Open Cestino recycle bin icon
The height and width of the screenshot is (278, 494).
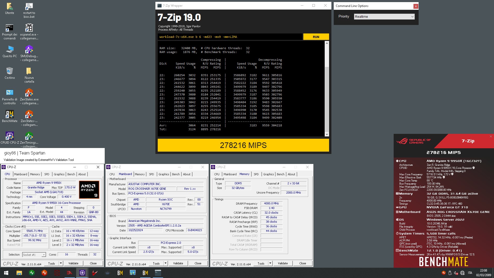coord(10,73)
